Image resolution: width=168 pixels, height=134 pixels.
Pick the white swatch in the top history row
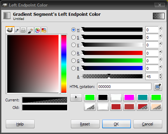116,98
